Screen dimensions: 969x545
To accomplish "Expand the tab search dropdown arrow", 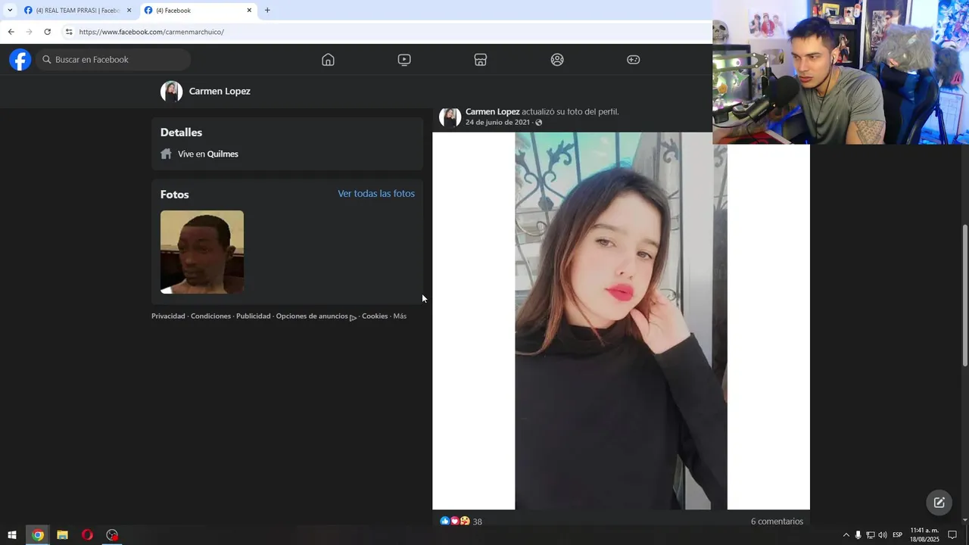I will [x=9, y=11].
